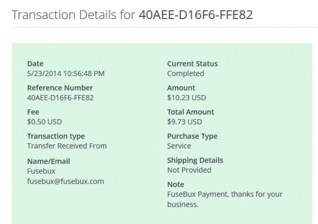Click the Fusebux sender name
Viewport: 318px width, 224px height.
(41, 171)
